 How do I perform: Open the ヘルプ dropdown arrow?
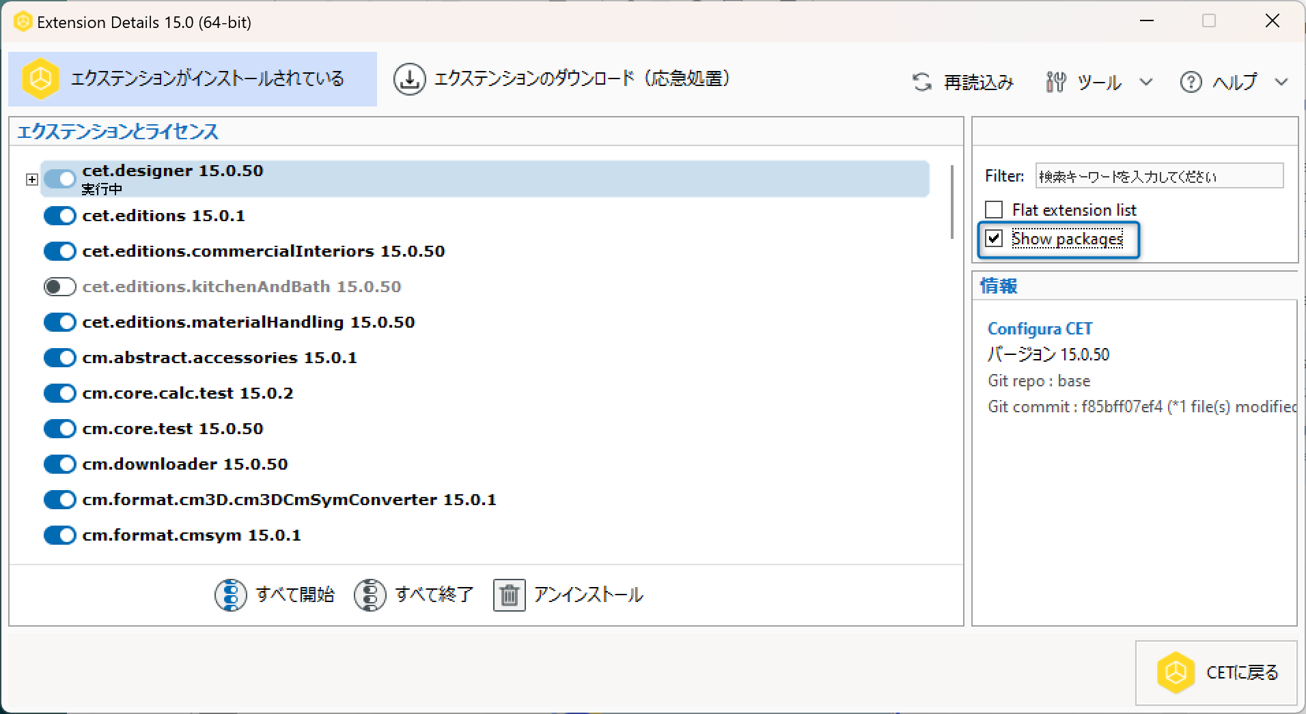[x=1281, y=83]
